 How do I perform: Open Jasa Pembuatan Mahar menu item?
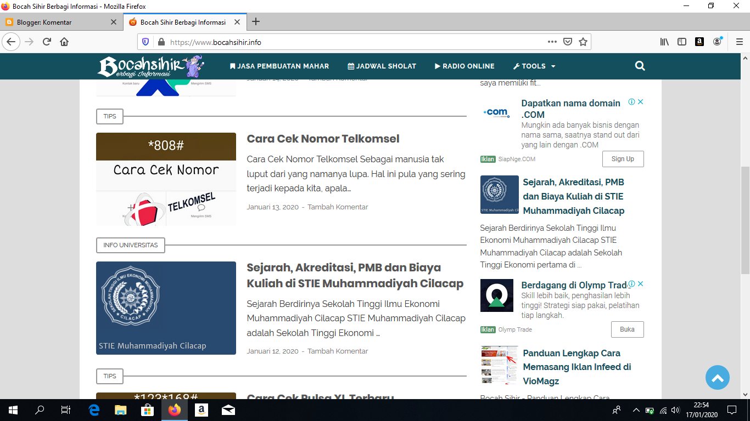pyautogui.click(x=279, y=66)
